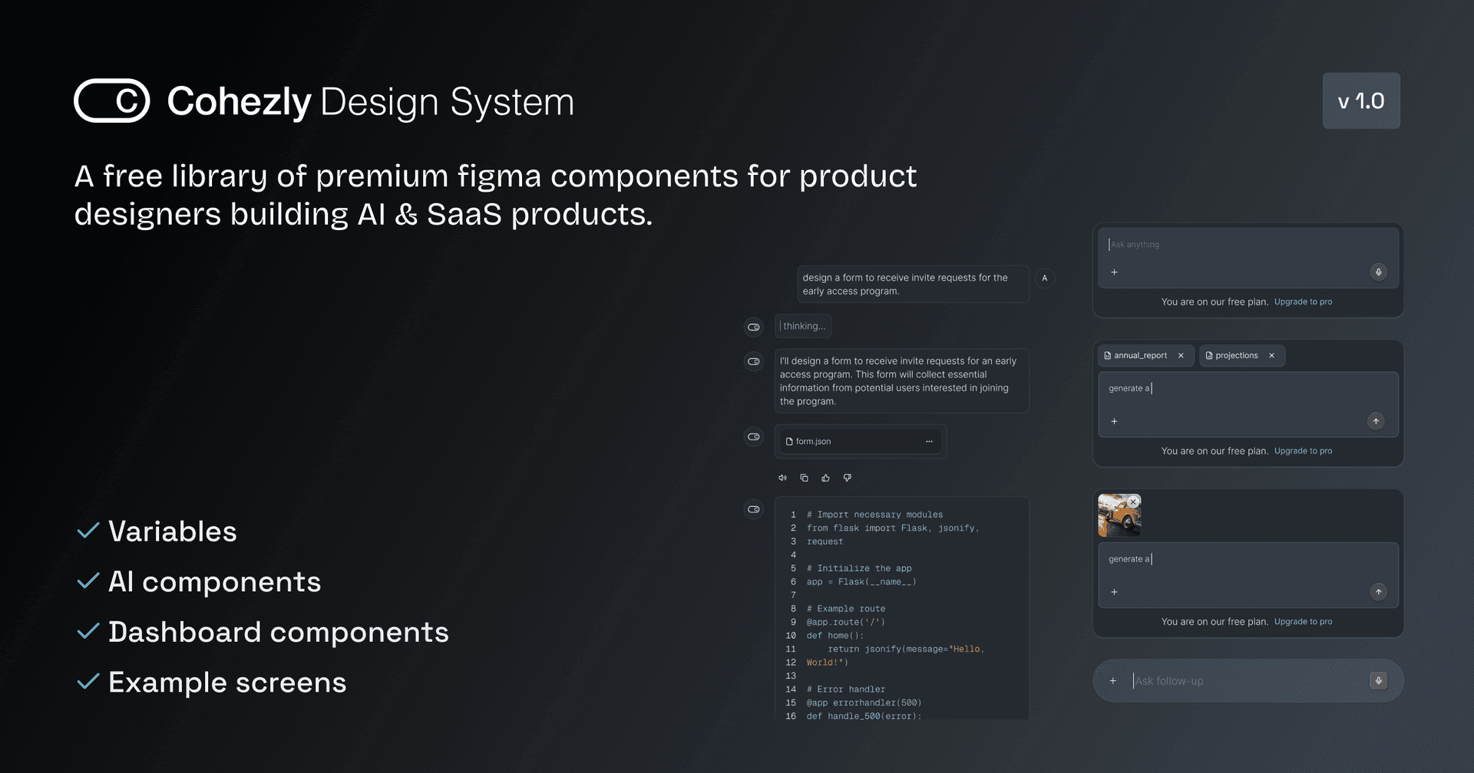Viewport: 1474px width, 773px height.
Task: Click code line "def home():"
Action: pos(835,636)
